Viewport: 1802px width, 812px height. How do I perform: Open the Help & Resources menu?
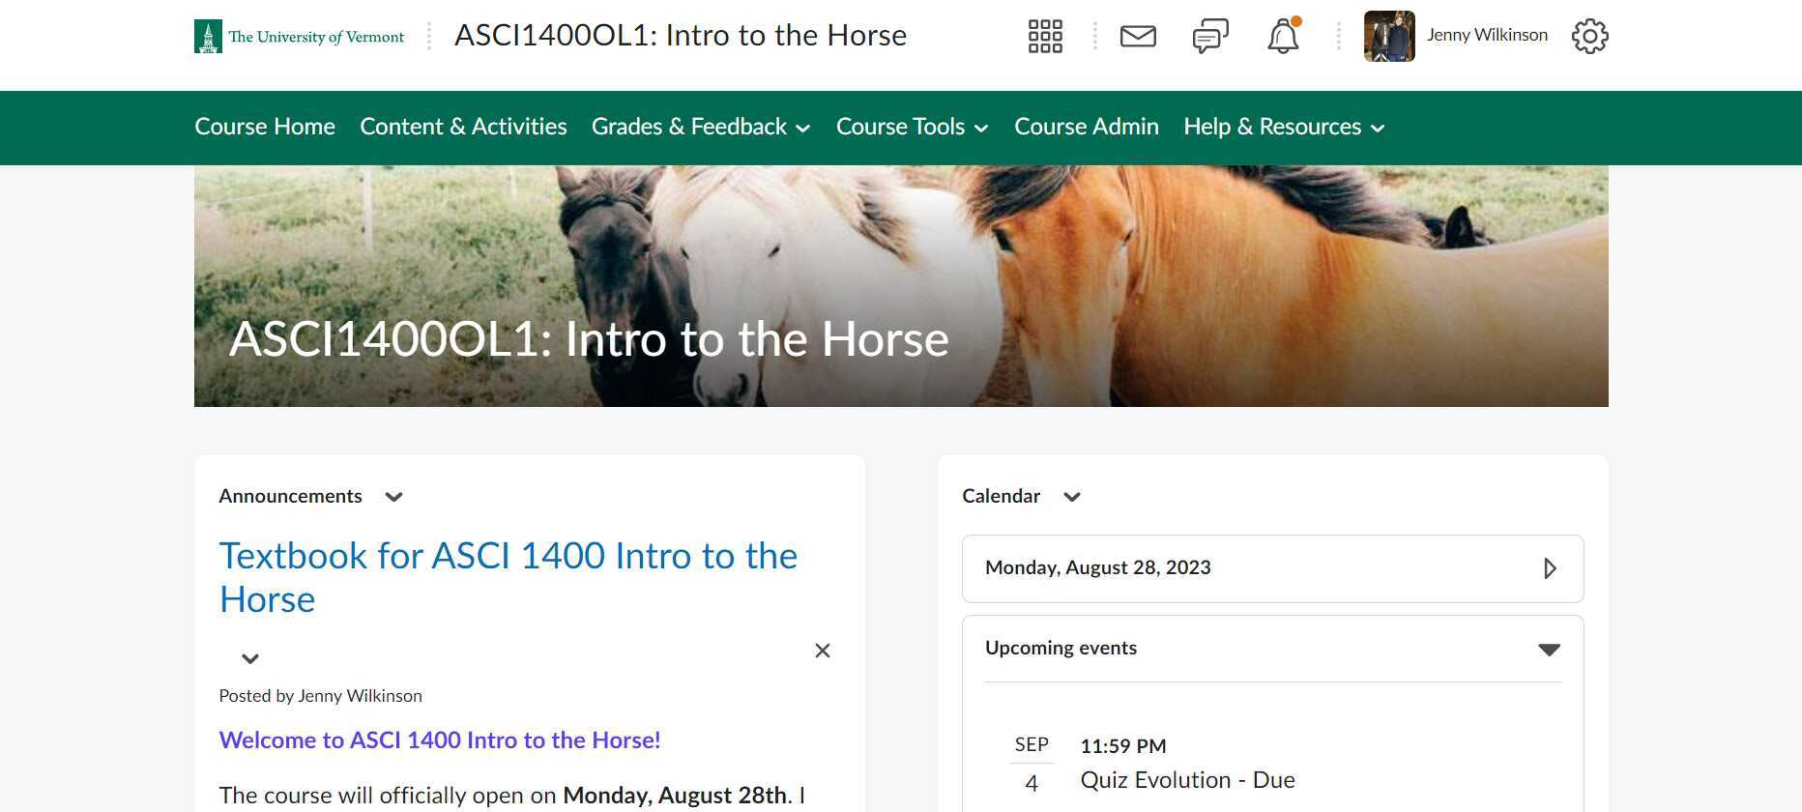(x=1284, y=128)
